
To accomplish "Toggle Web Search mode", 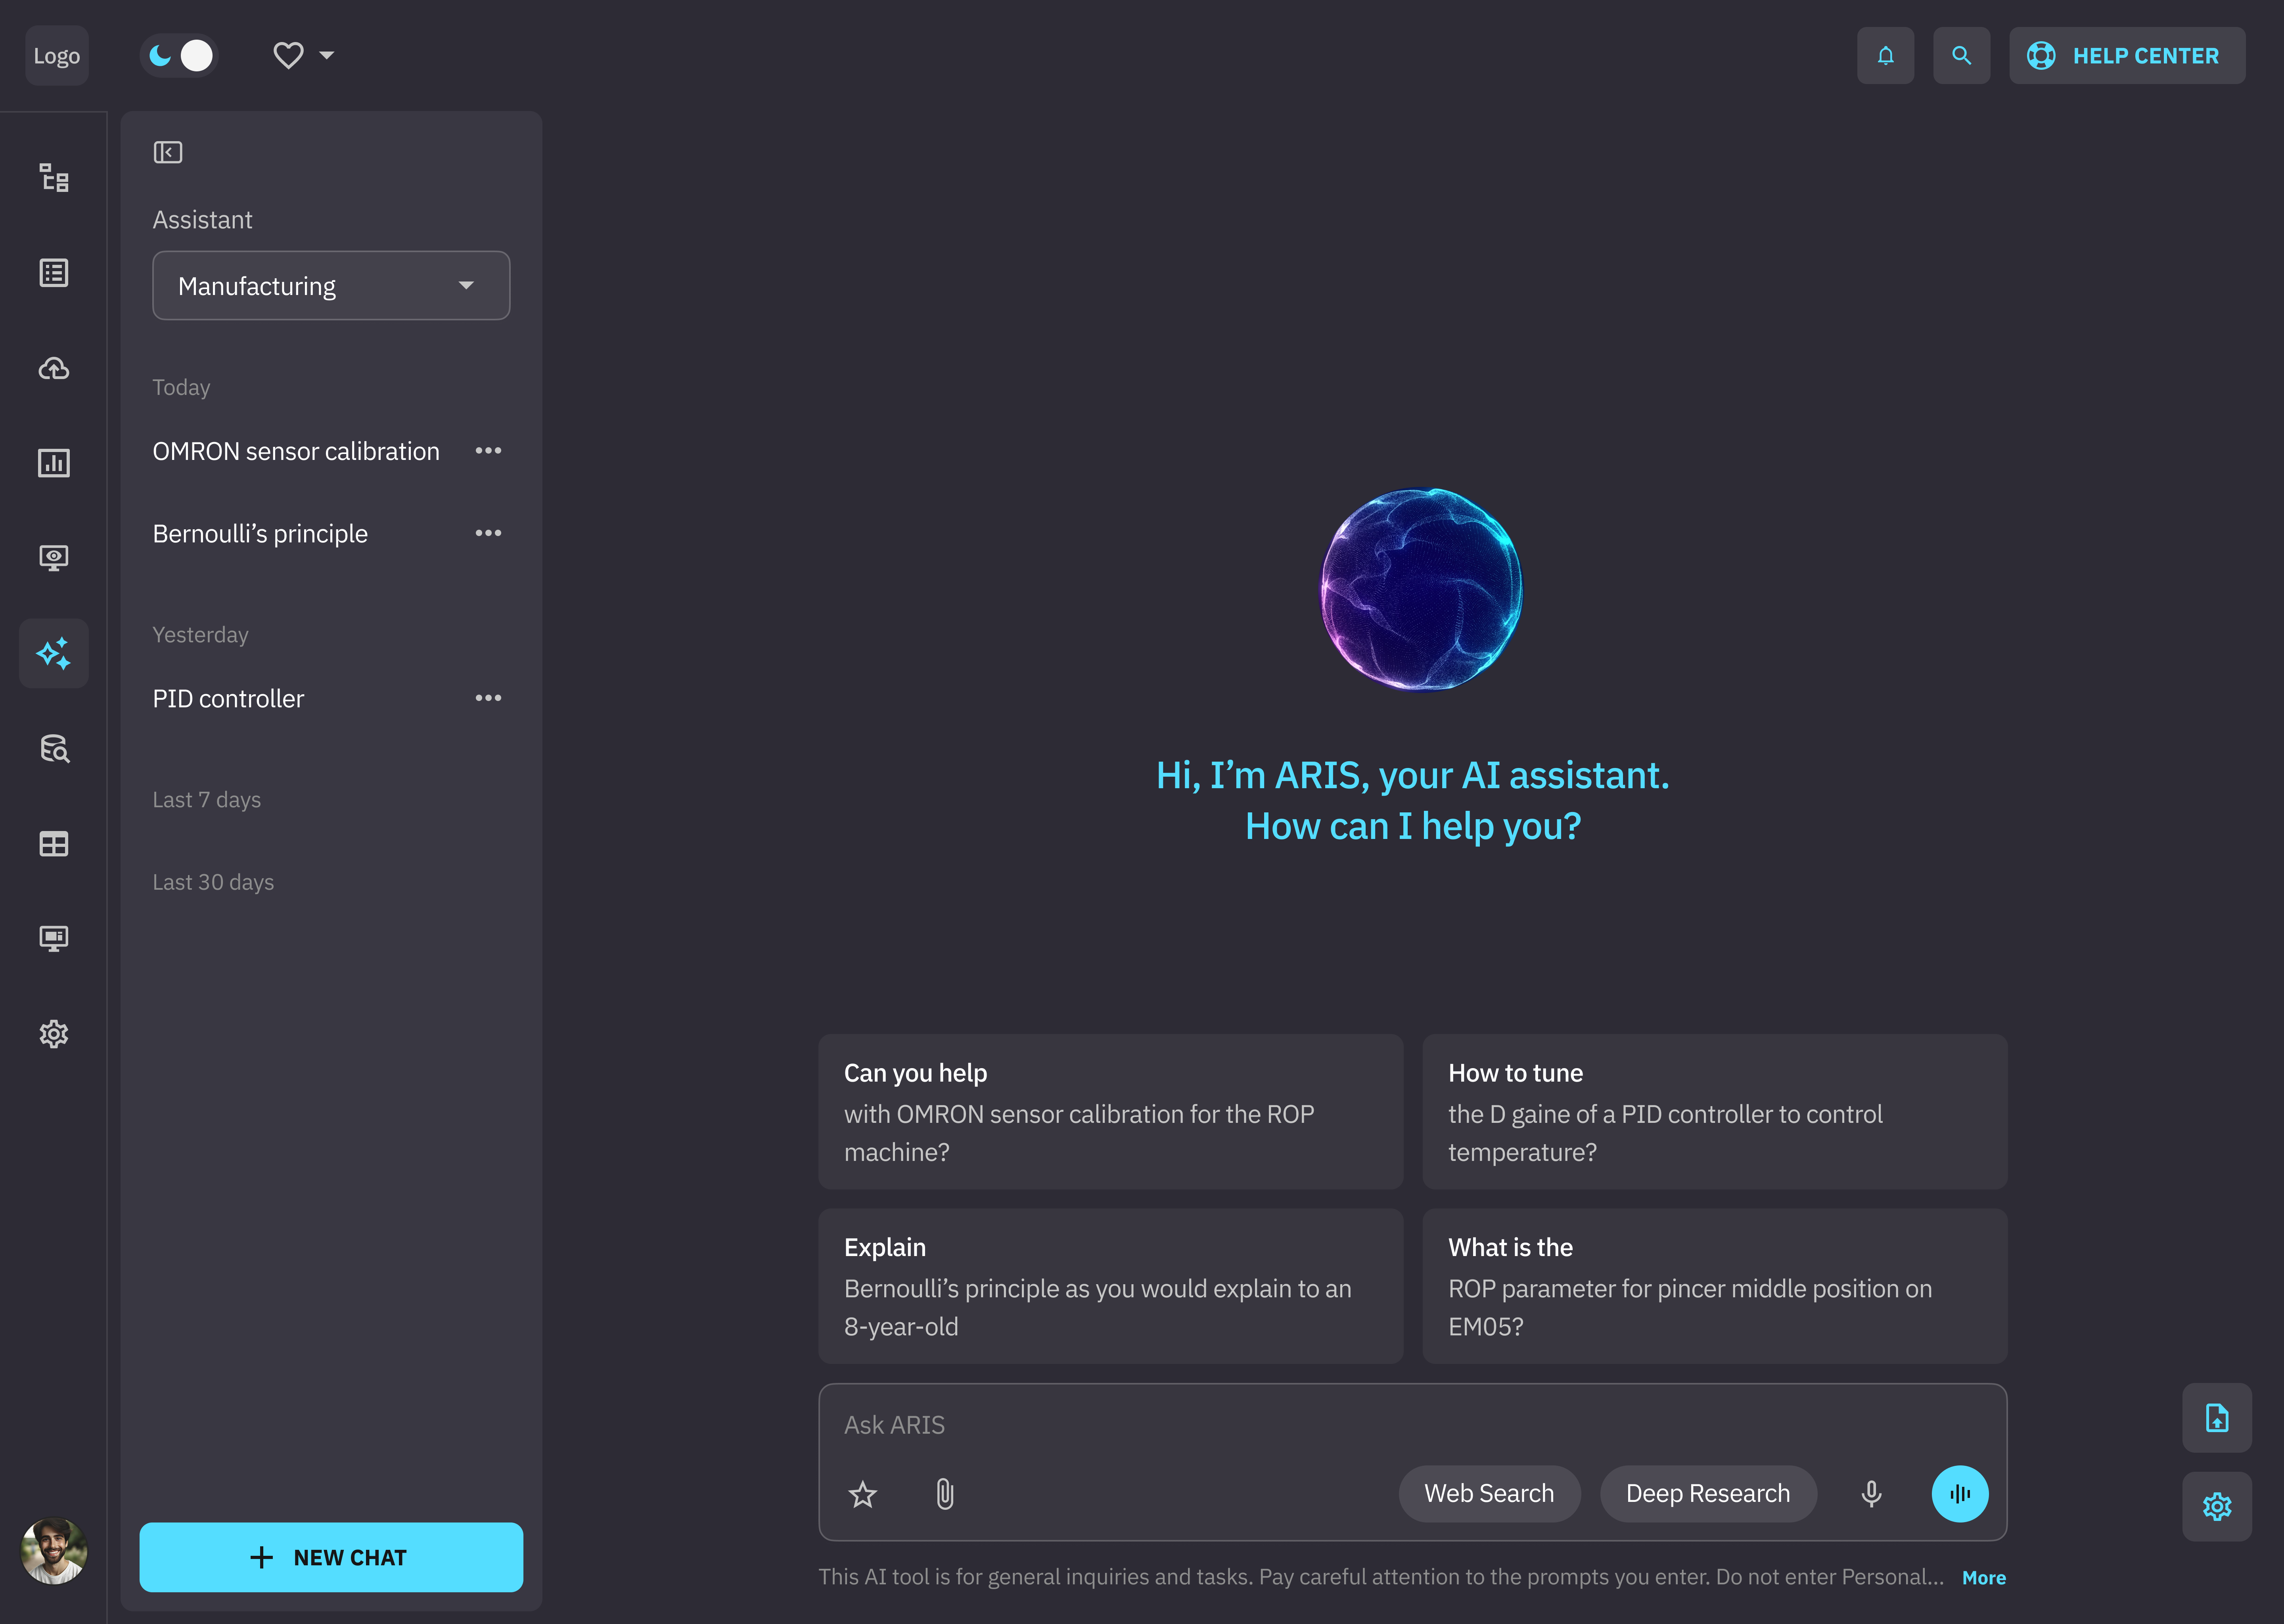I will coord(1488,1494).
